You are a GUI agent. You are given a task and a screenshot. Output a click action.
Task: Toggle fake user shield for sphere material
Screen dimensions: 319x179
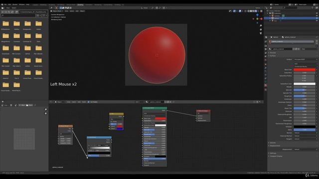click(x=294, y=49)
